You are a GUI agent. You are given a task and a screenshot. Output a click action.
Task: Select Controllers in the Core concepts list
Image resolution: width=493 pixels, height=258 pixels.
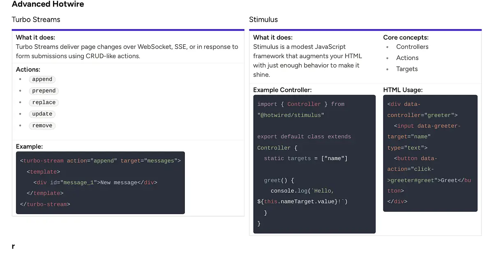click(412, 47)
